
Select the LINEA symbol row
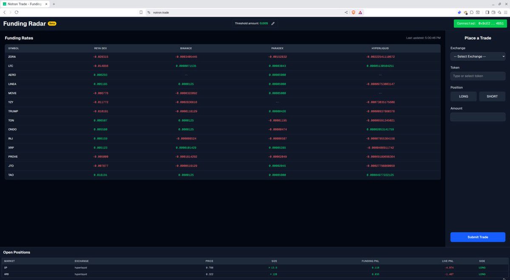[223, 84]
